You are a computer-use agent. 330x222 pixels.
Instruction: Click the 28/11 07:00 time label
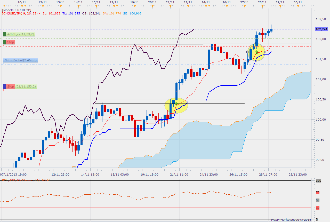coord(268,175)
